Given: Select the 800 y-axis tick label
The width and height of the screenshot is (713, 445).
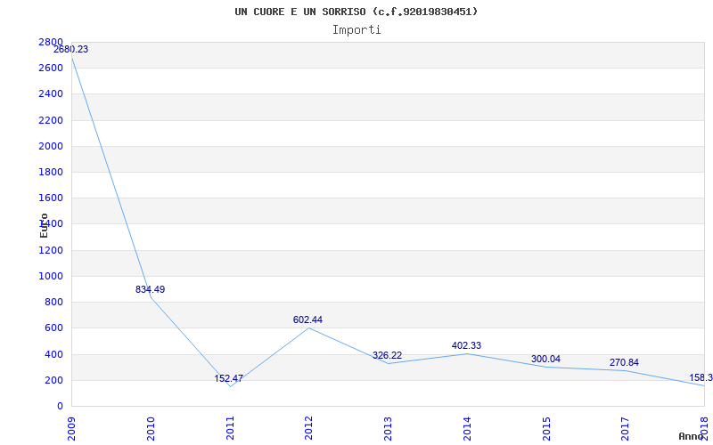Looking at the screenshot, I should click(53, 302).
